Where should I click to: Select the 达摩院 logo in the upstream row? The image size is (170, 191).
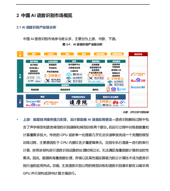tap(78, 103)
